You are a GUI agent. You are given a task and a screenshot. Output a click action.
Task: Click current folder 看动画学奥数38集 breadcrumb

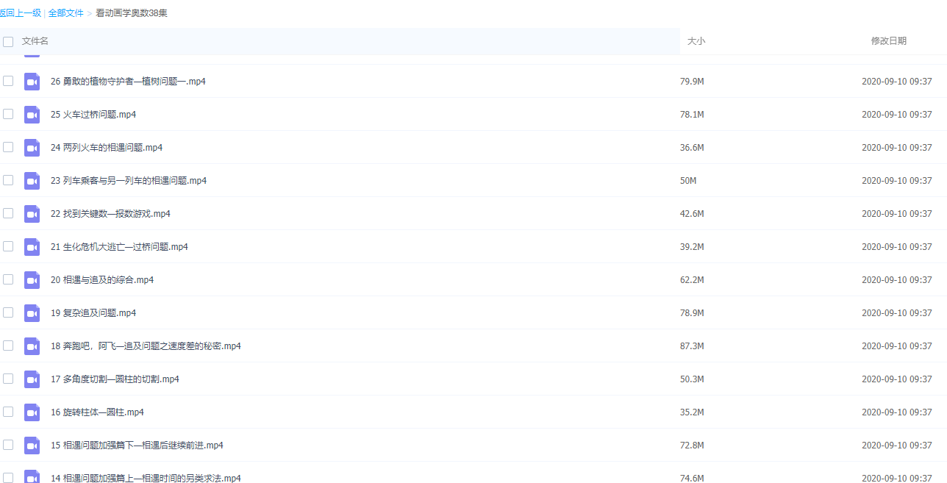click(x=132, y=13)
